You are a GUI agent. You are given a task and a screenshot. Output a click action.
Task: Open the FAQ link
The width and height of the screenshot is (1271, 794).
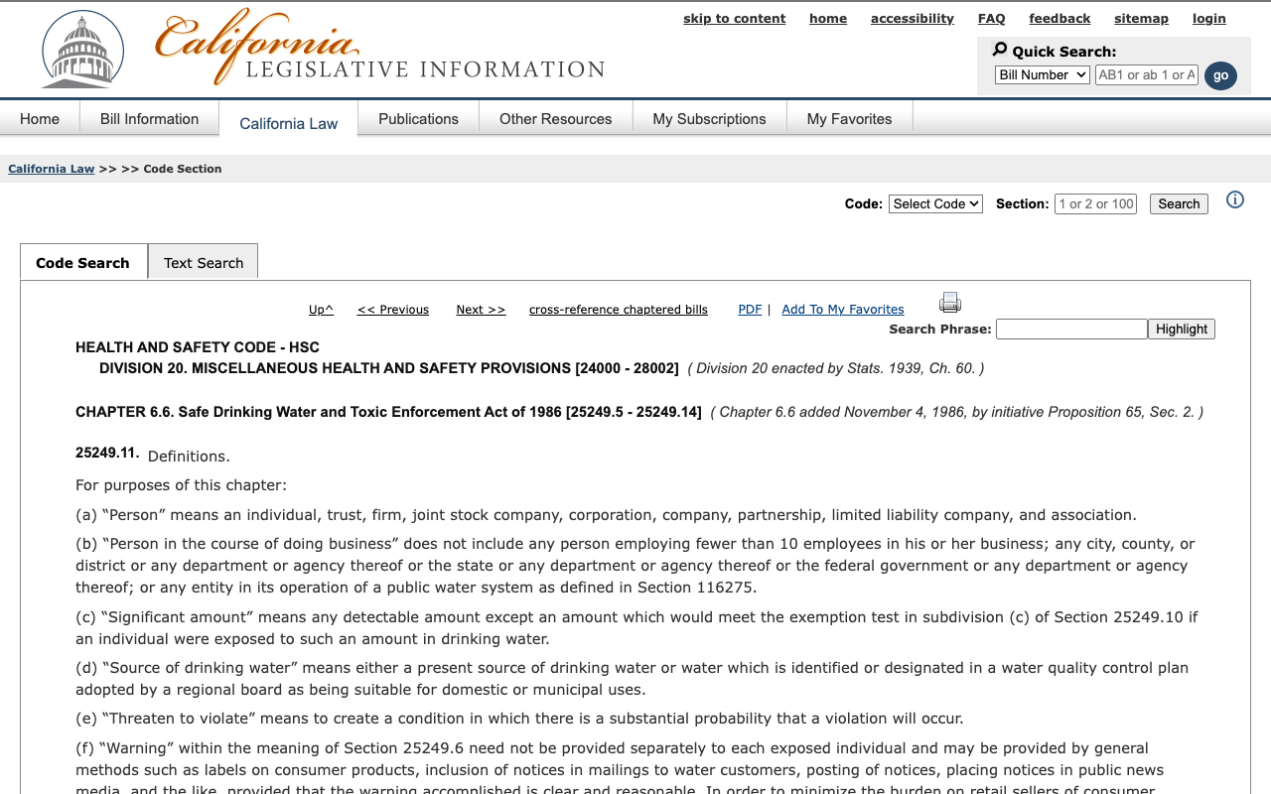992,19
